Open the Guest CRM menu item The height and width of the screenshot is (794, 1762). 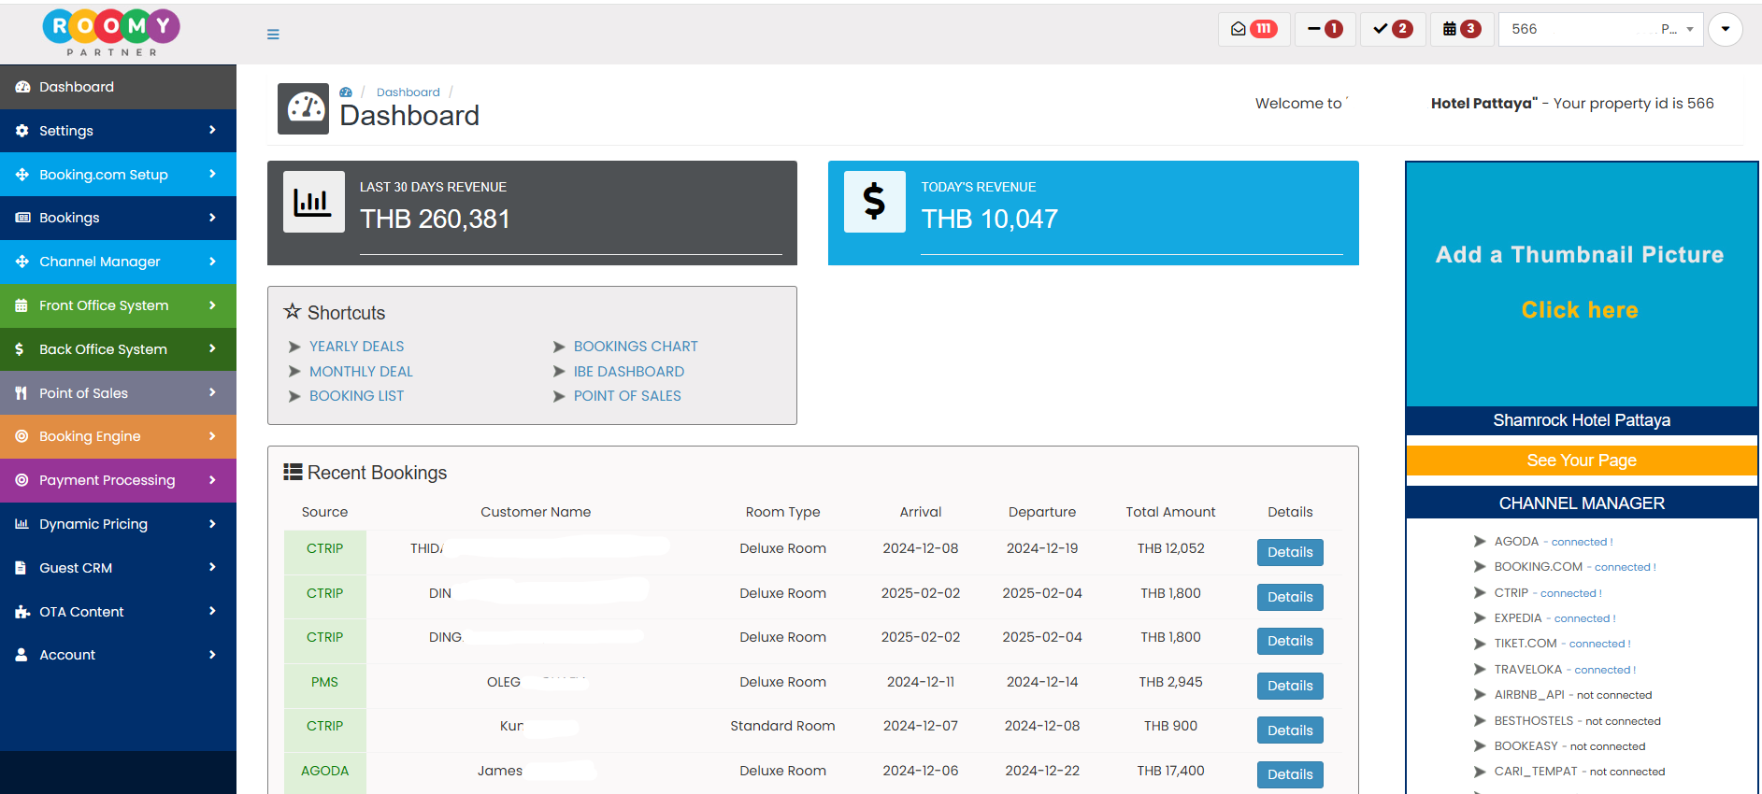pos(118,568)
